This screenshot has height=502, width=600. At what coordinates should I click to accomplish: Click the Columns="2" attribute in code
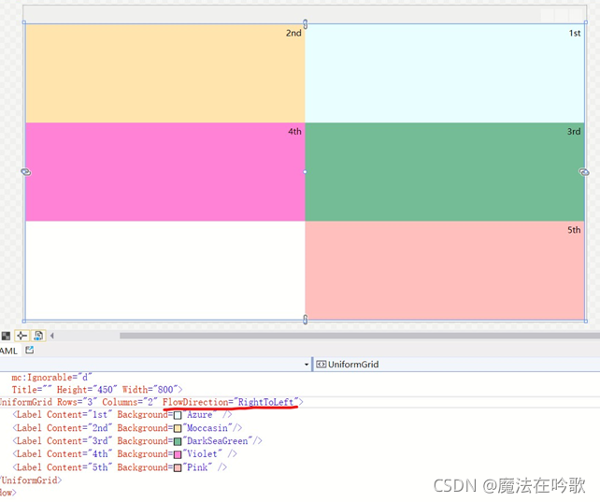[130, 402]
